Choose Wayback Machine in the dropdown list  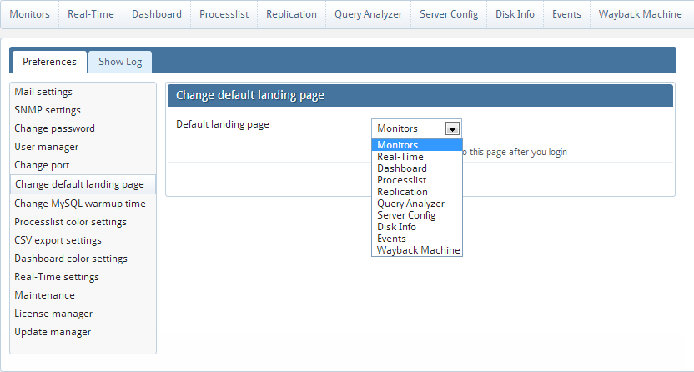(417, 250)
